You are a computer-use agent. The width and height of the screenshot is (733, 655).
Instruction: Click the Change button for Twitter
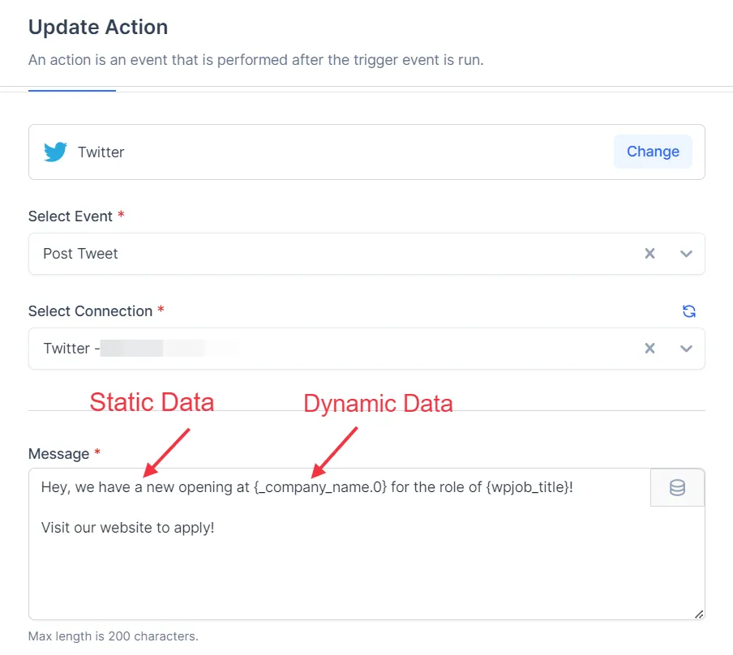pos(653,152)
